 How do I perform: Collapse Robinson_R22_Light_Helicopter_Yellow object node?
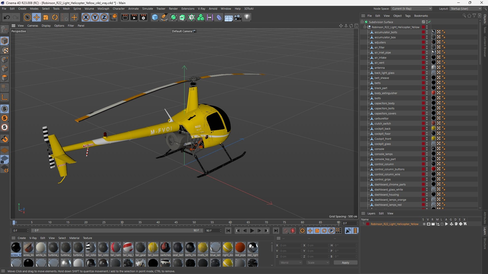365,27
